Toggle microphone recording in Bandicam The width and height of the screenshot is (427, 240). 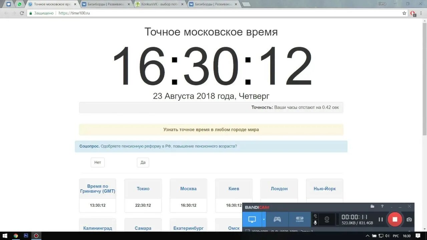pyautogui.click(x=315, y=223)
